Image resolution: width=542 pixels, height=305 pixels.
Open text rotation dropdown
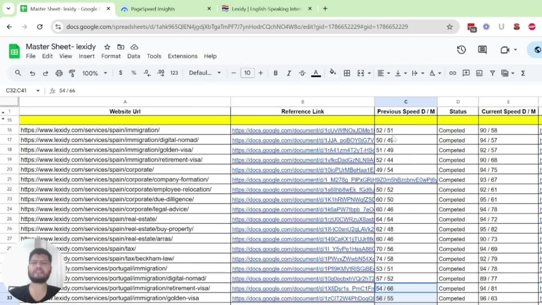[x=435, y=73]
